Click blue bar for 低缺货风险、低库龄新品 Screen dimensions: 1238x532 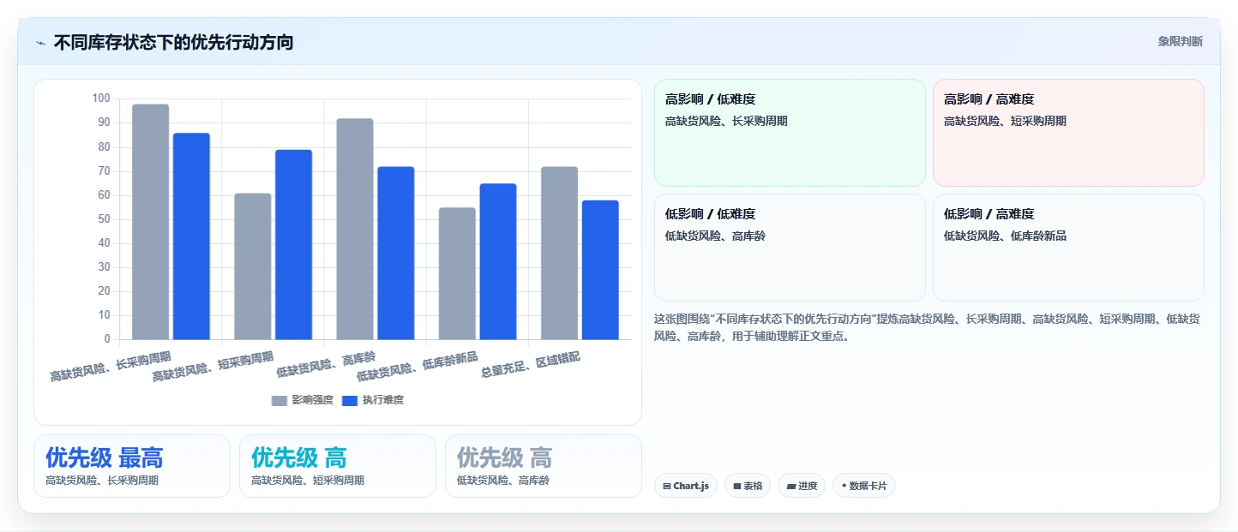pos(498,261)
